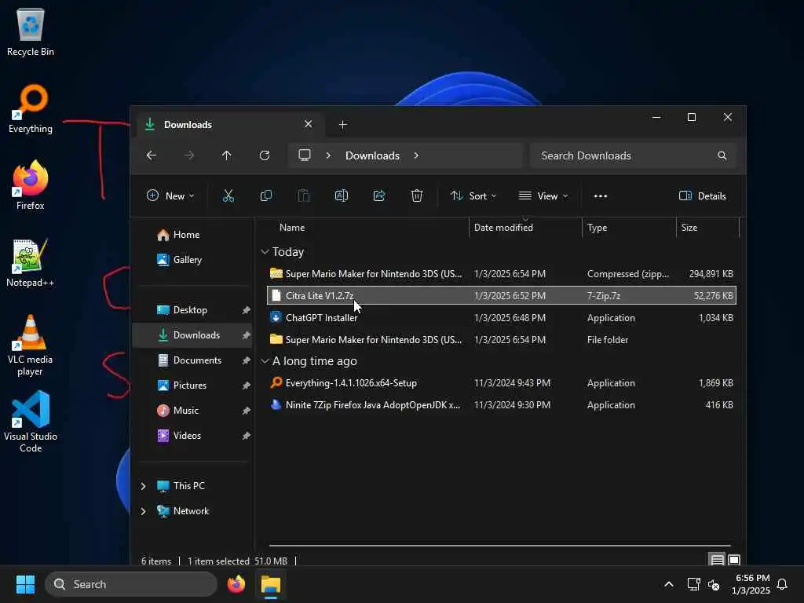Image resolution: width=804 pixels, height=603 pixels.
Task: Select Firefox desktop shortcut
Action: pyautogui.click(x=31, y=185)
